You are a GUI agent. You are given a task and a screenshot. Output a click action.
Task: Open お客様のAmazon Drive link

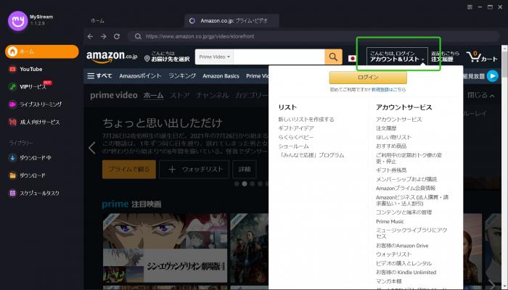(402, 246)
